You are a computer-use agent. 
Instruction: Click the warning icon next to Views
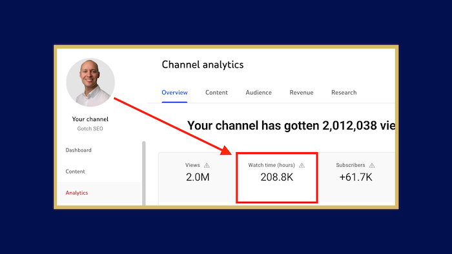207,165
